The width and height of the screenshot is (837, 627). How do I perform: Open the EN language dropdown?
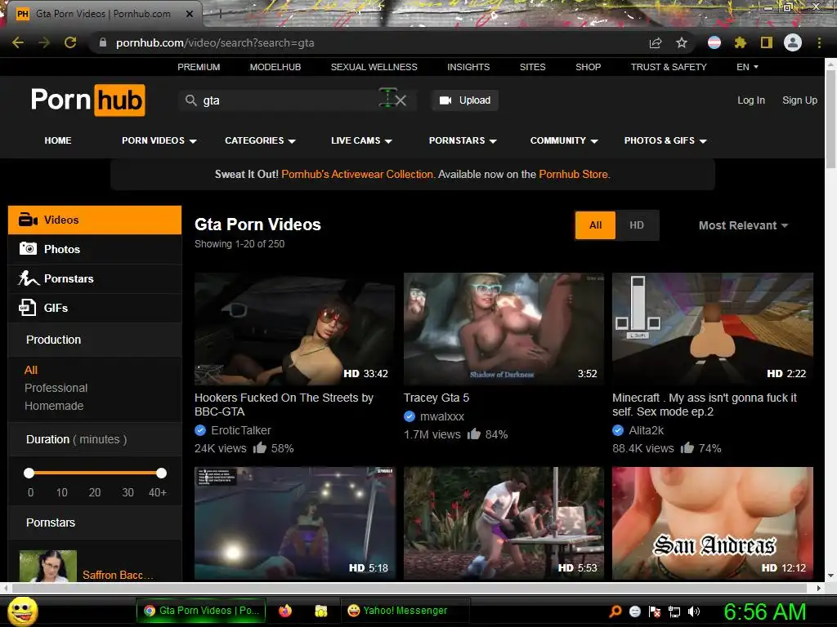747,67
